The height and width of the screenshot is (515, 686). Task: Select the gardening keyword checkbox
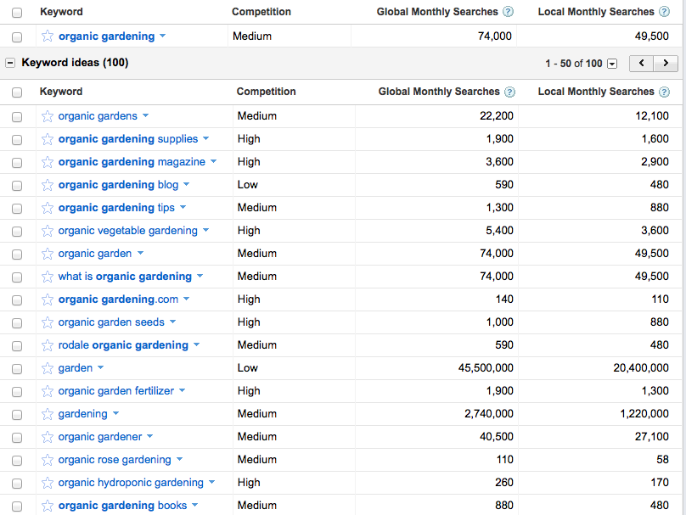tap(17, 414)
